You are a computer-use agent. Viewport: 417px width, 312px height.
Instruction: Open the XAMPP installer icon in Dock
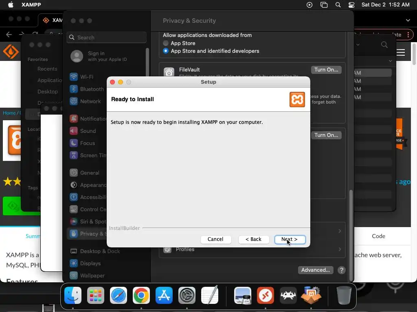(x=311, y=295)
